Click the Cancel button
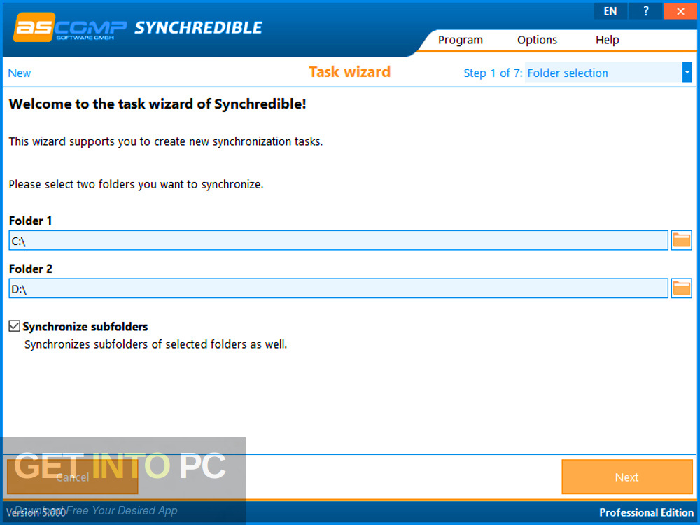Viewport: 700px width, 525px height. [x=72, y=477]
